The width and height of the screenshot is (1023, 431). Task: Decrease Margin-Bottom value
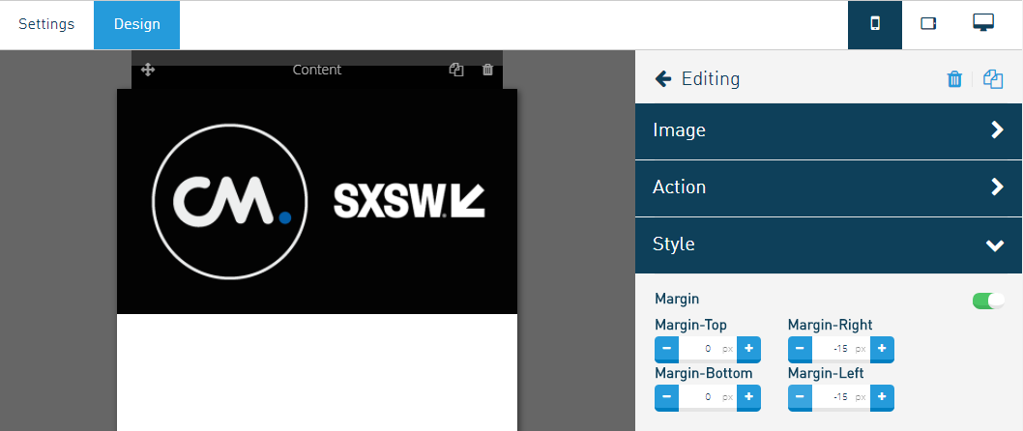click(667, 397)
